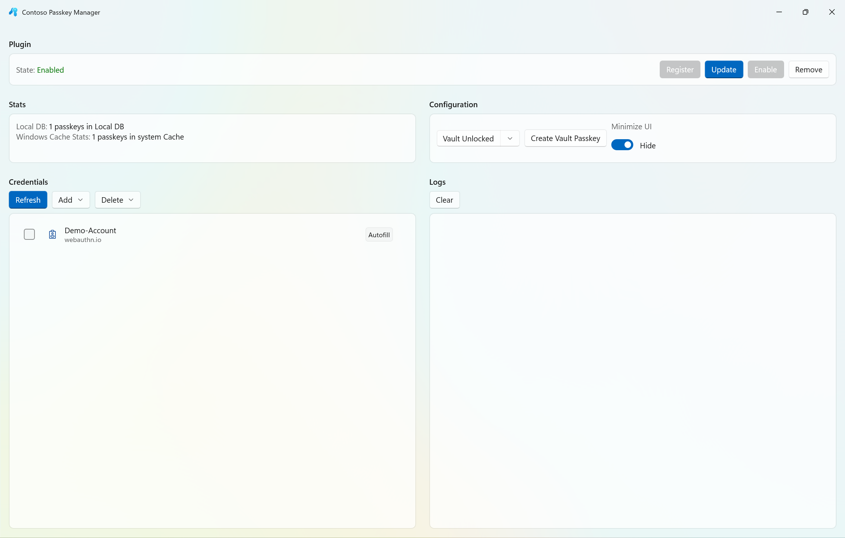
Task: Click the Contoso Passkey Manager logo icon
Action: click(13, 12)
